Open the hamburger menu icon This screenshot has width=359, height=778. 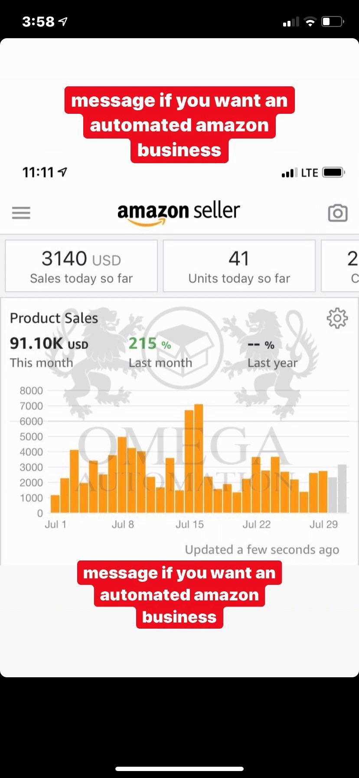(21, 213)
